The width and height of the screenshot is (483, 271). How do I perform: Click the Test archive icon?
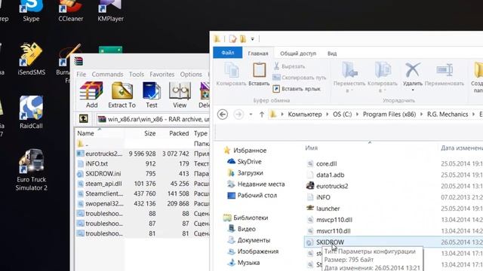pos(152,91)
